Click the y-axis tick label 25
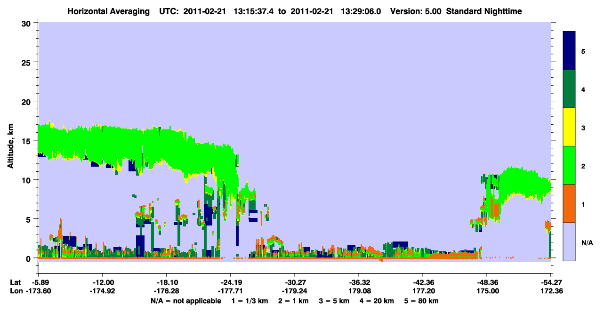Image resolution: width=612 pixels, height=314 pixels. click(27, 62)
